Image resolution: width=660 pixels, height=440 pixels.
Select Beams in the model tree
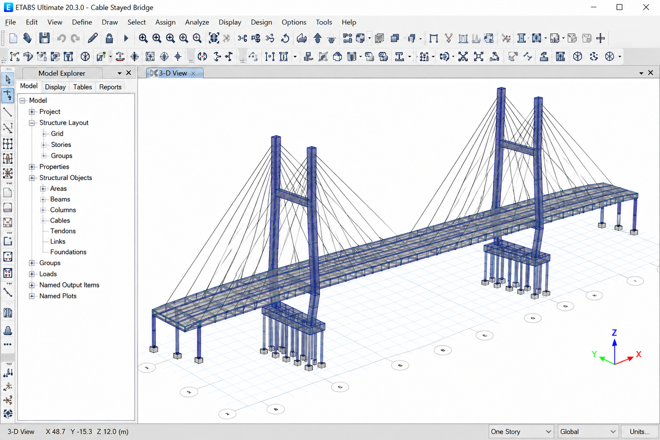coord(60,199)
